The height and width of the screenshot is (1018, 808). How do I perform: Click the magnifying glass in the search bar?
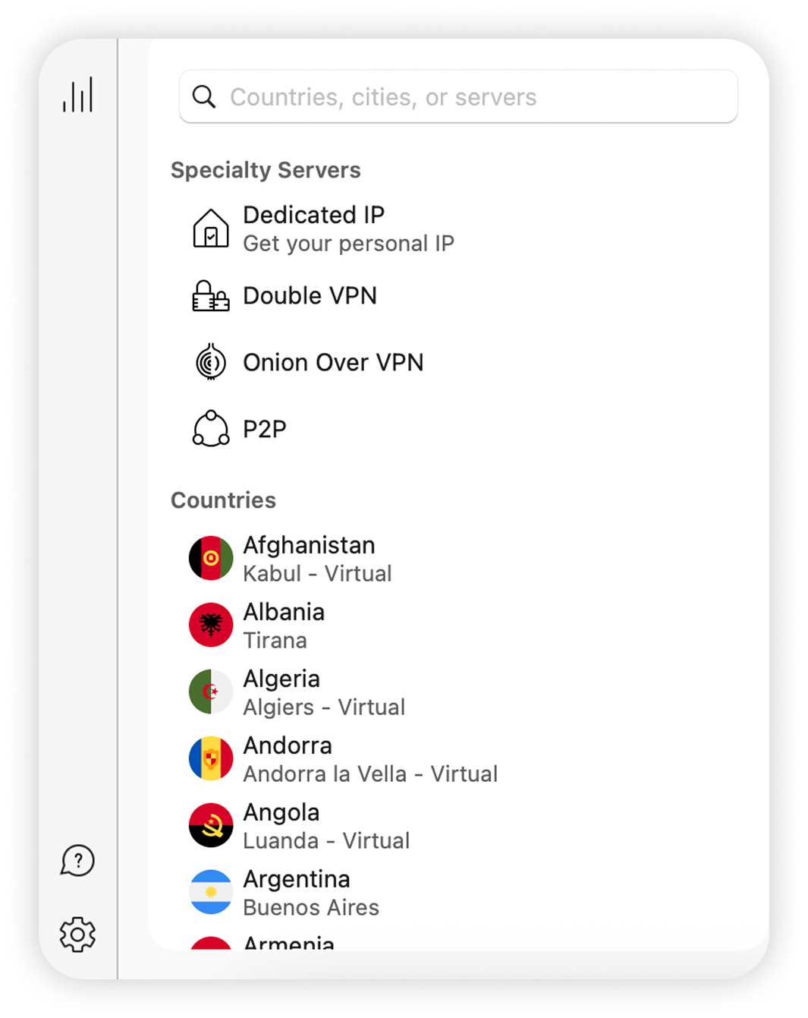(203, 96)
